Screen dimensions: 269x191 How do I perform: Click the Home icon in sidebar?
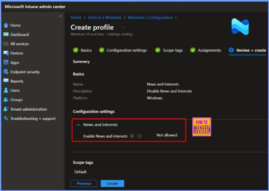tap(6, 25)
